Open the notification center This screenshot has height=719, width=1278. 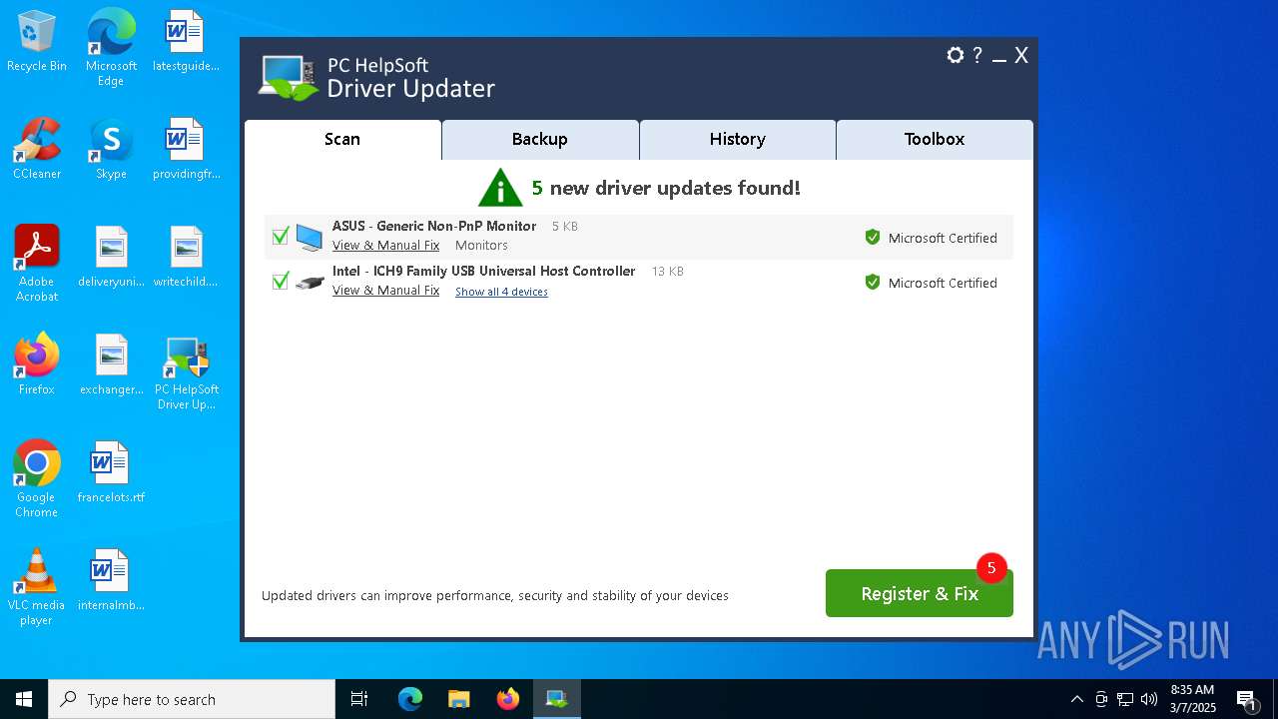pos(1246,699)
